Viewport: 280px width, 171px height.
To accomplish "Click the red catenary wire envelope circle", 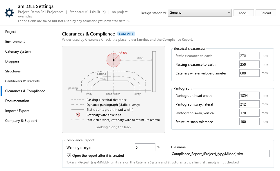I will point(113,60).
